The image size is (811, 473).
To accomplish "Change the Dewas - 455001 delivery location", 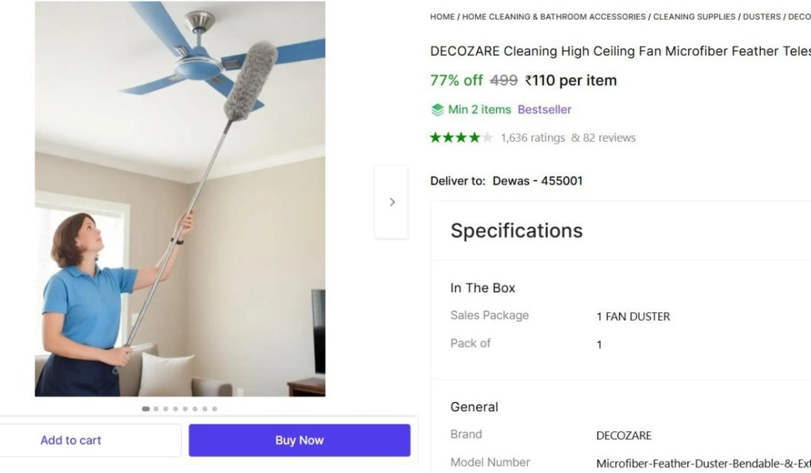I will 537,181.
